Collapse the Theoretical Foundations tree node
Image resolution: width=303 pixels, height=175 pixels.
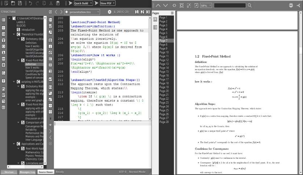14,34
